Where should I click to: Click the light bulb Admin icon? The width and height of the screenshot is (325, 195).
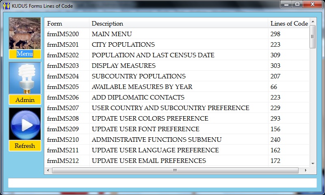tap(25, 78)
